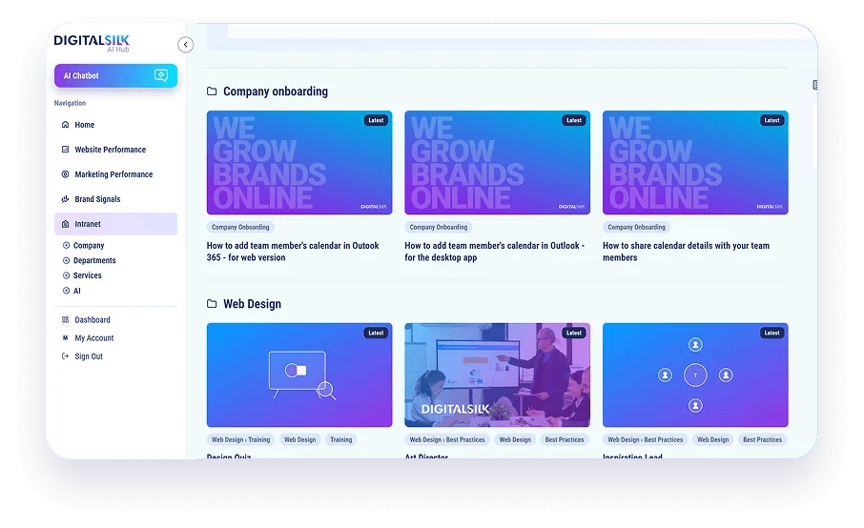Click the Website Performance icon
864x528 pixels.
[x=65, y=150]
